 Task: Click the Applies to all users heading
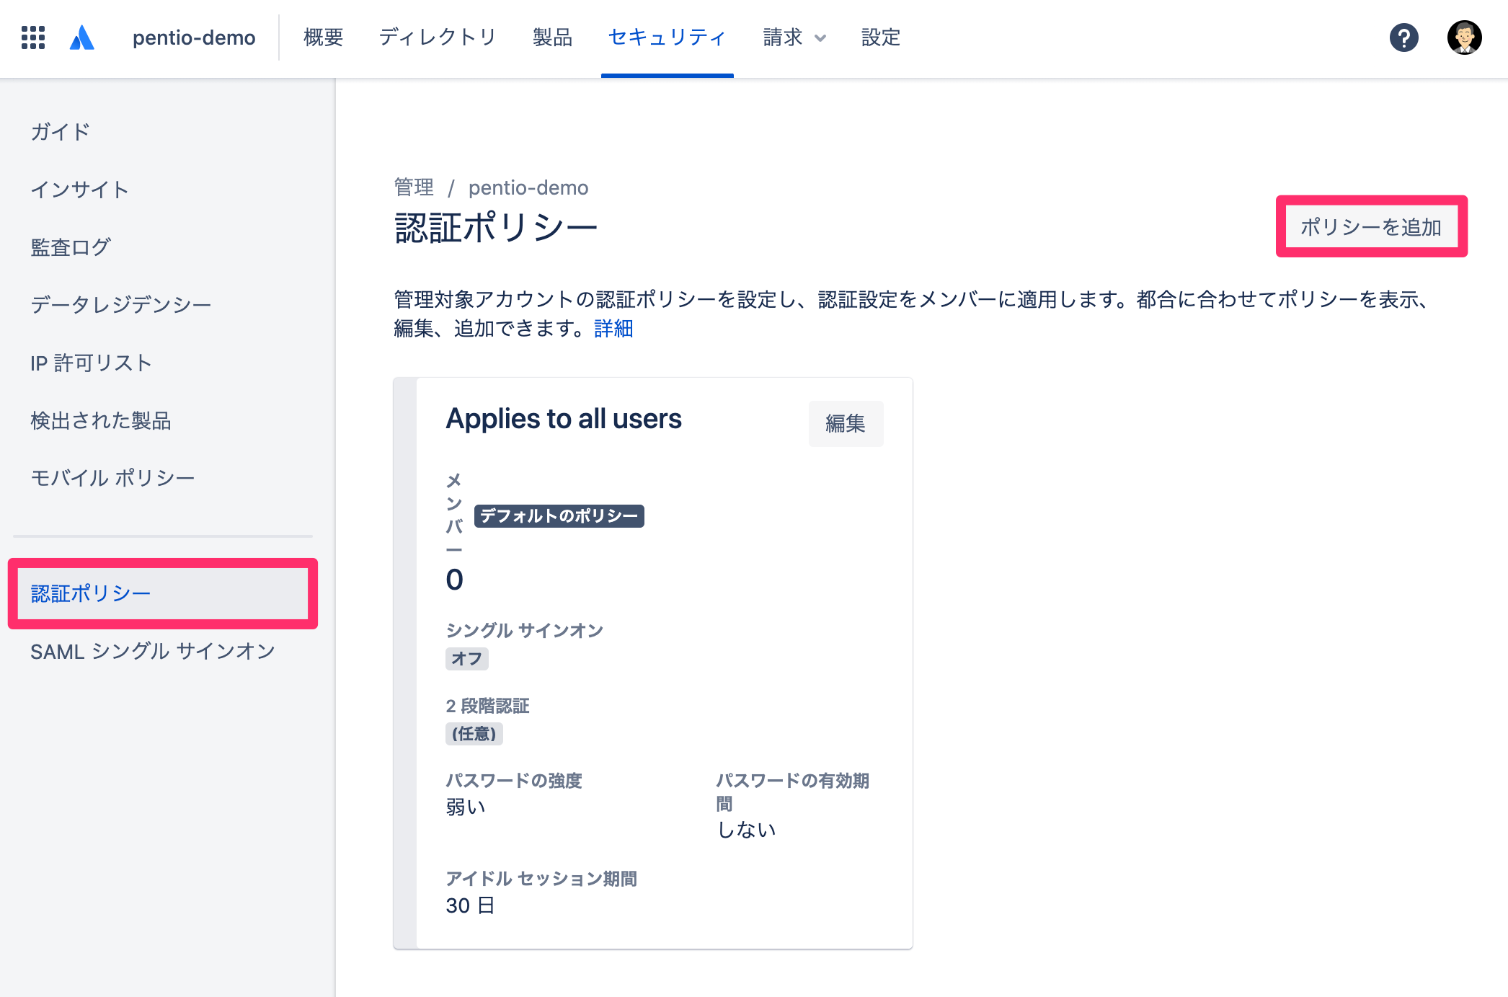(x=564, y=419)
